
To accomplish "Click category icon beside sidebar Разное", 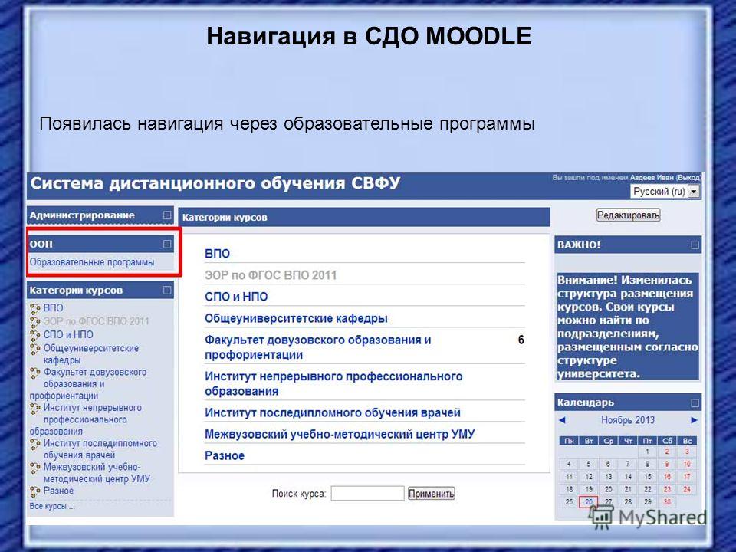I will pyautogui.click(x=34, y=491).
